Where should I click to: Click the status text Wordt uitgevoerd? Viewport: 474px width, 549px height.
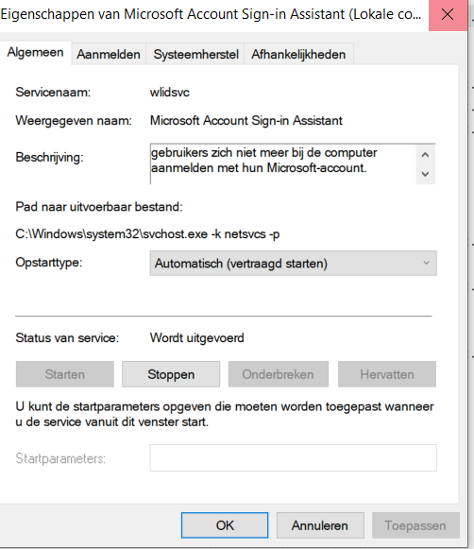click(x=197, y=338)
